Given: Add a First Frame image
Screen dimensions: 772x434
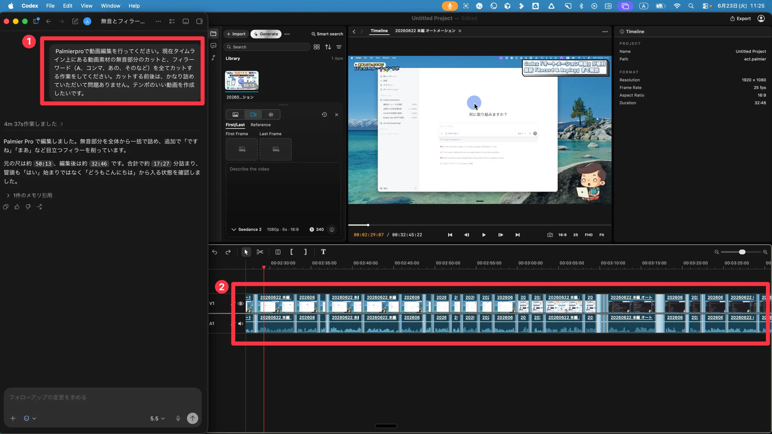Looking at the screenshot, I should pos(242,149).
